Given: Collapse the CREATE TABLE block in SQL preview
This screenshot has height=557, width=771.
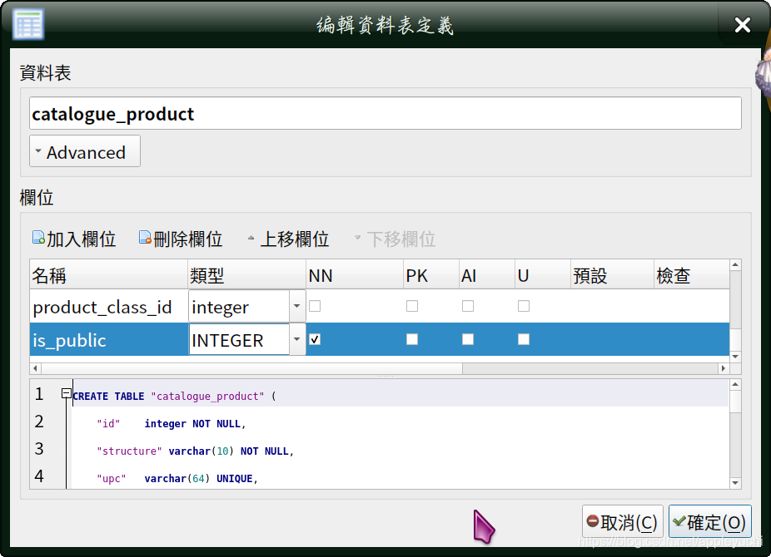Looking at the screenshot, I should pos(67,393).
